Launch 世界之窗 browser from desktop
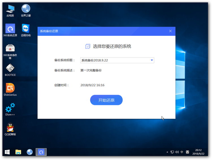The width and height of the screenshot is (212, 160). [x=26, y=11]
